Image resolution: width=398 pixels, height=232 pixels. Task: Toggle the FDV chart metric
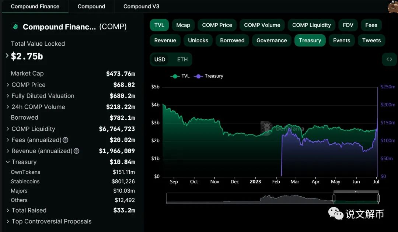pos(348,25)
